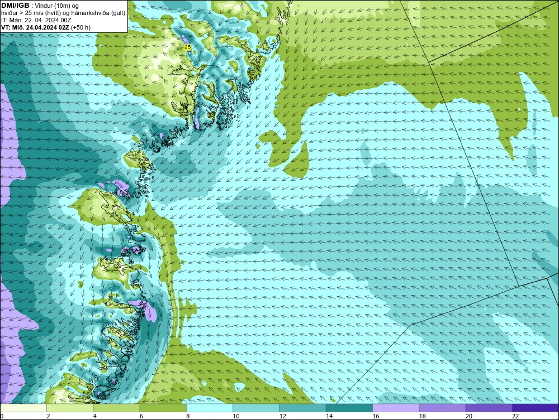This screenshot has width=559, height=420.
Task: Click the scale label 2
Action: (x=48, y=417)
